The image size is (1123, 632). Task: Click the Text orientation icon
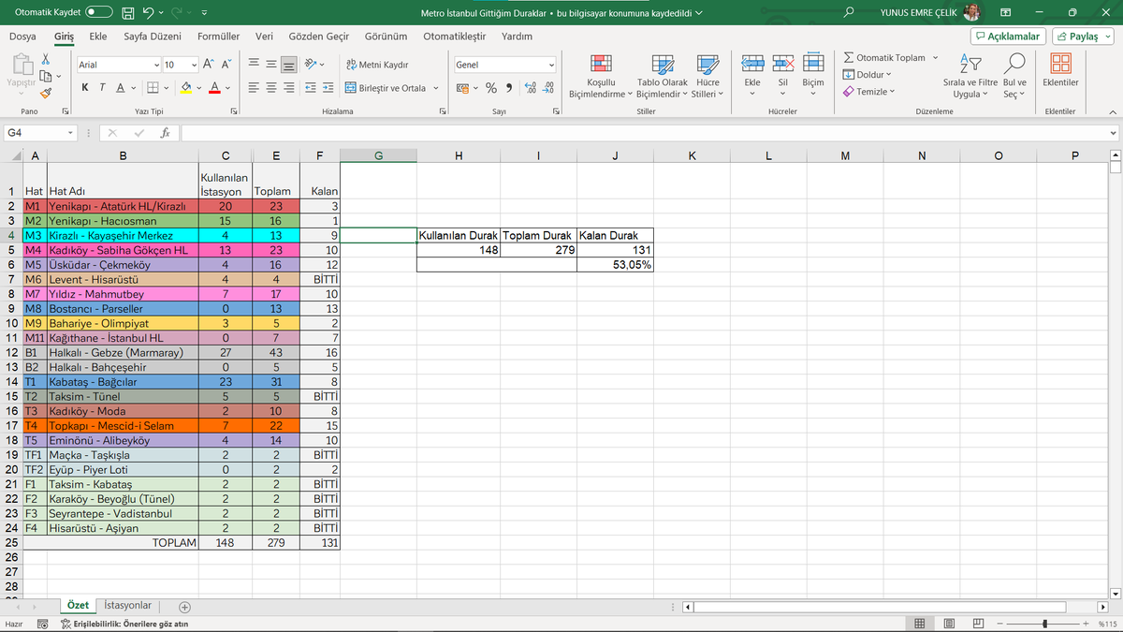[x=312, y=65]
